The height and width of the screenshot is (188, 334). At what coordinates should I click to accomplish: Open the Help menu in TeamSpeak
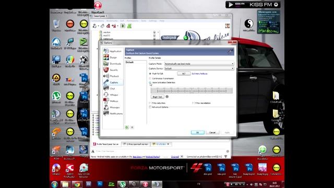(x=162, y=21)
